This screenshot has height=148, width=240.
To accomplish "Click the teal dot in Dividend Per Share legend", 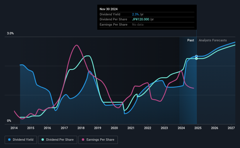I will pos(43,140).
